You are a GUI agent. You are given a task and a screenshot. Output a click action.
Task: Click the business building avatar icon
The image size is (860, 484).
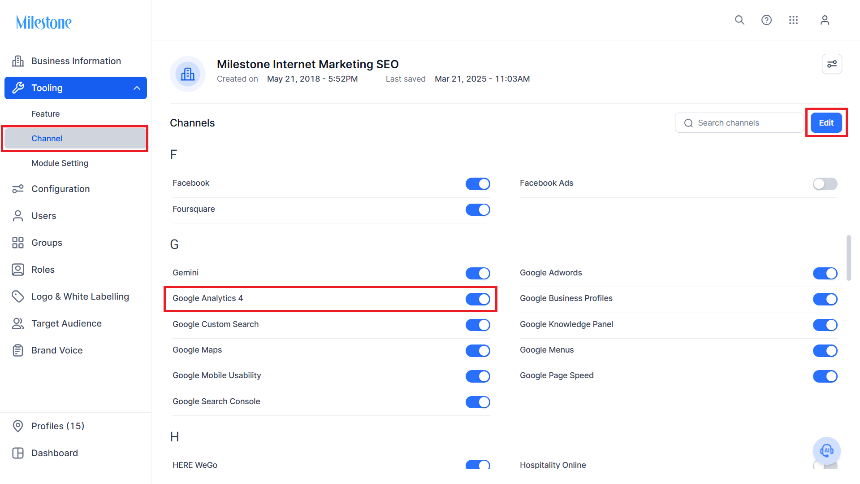tap(188, 74)
